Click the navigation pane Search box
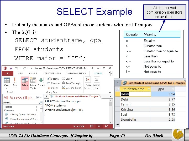This screenshot has height=141, width=189. coord(21,103)
